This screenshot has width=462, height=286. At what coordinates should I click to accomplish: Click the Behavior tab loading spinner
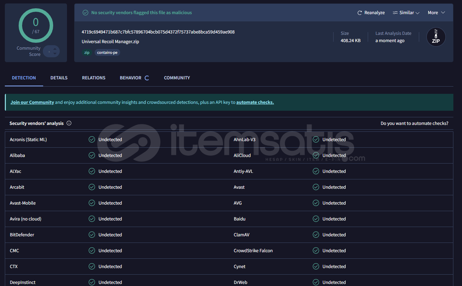147,78
